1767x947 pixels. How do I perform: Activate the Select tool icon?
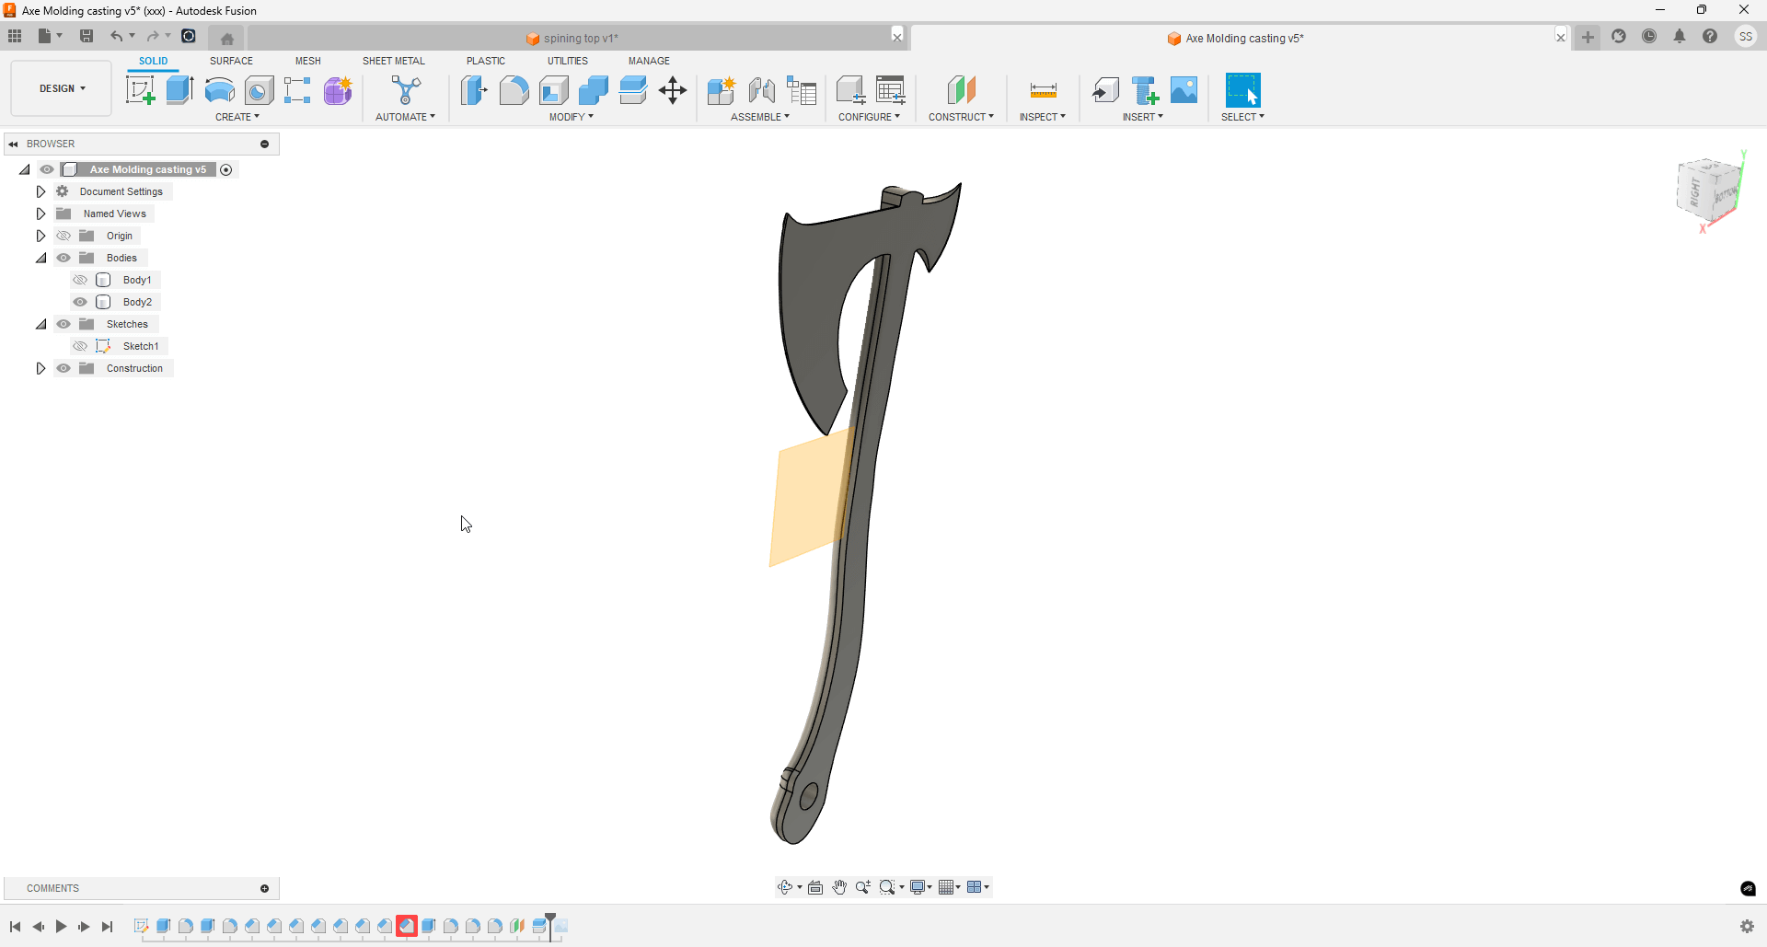[x=1242, y=90]
